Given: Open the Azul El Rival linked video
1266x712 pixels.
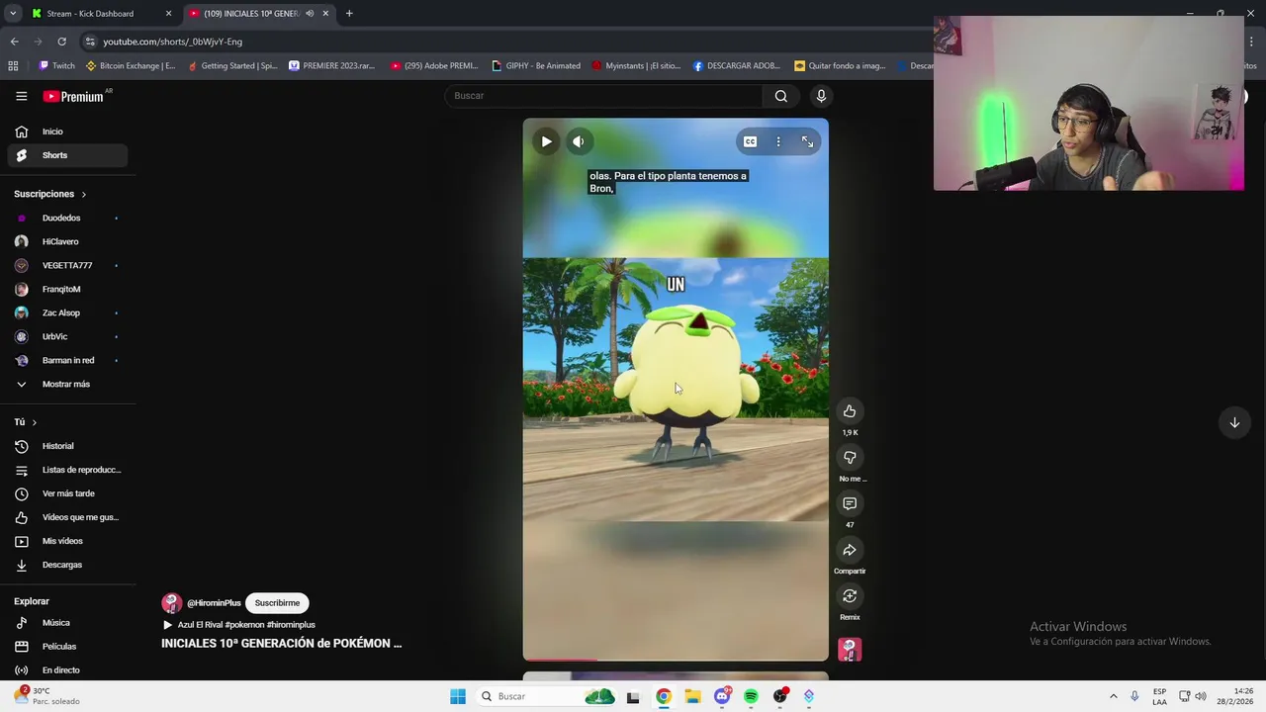Looking at the screenshot, I should [x=238, y=625].
